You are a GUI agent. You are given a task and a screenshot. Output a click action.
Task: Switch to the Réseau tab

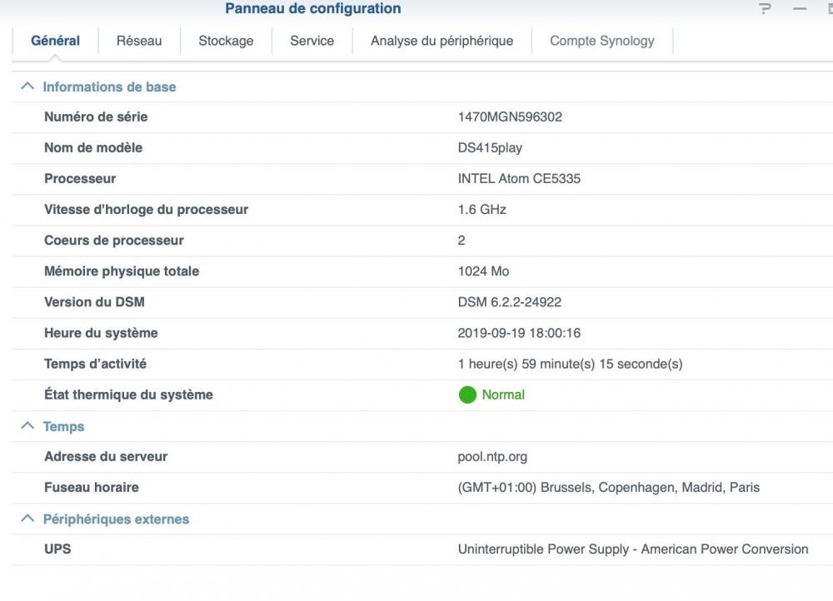[x=139, y=41]
